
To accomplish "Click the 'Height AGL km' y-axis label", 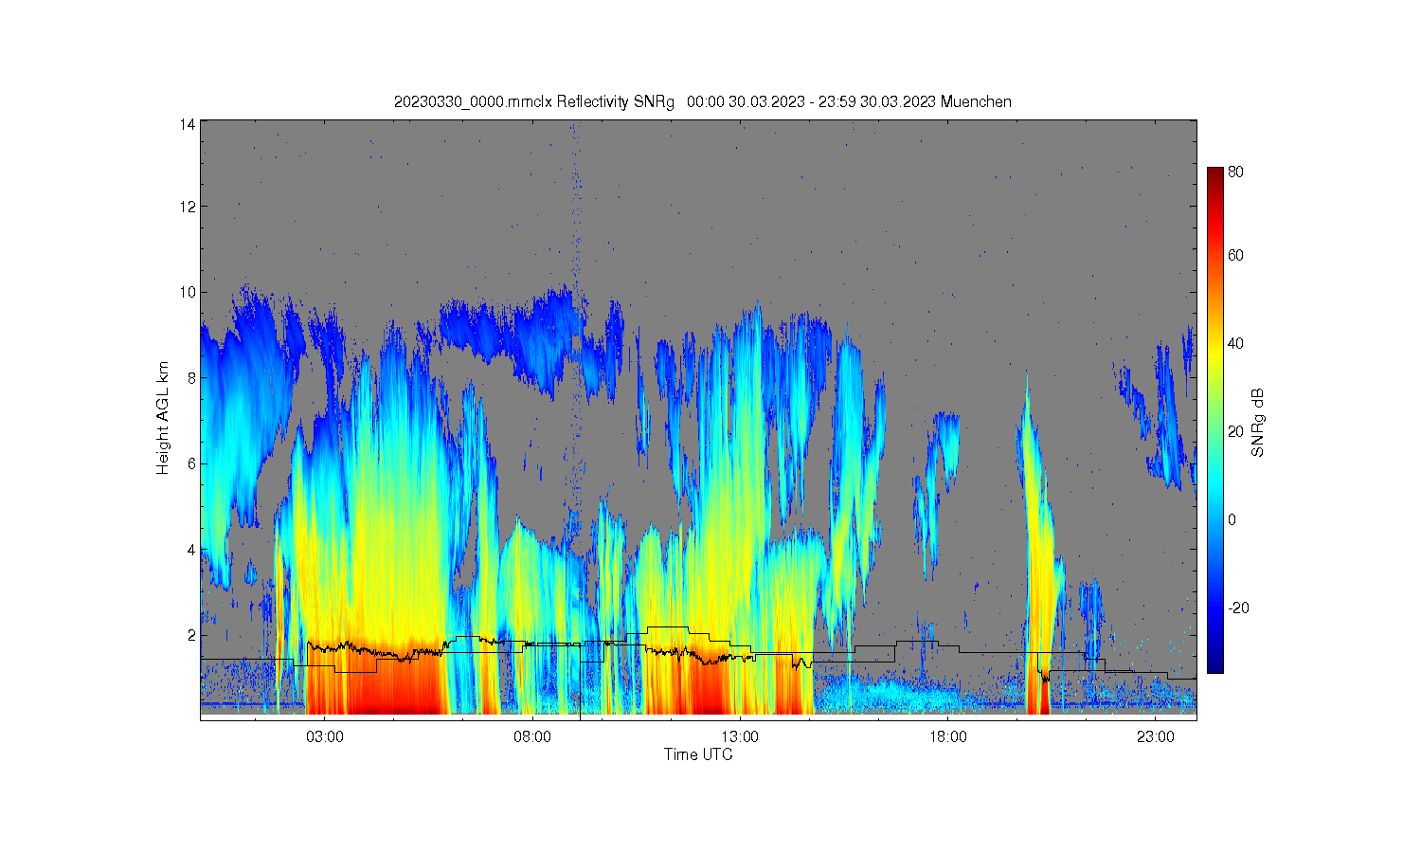I will click(x=163, y=418).
